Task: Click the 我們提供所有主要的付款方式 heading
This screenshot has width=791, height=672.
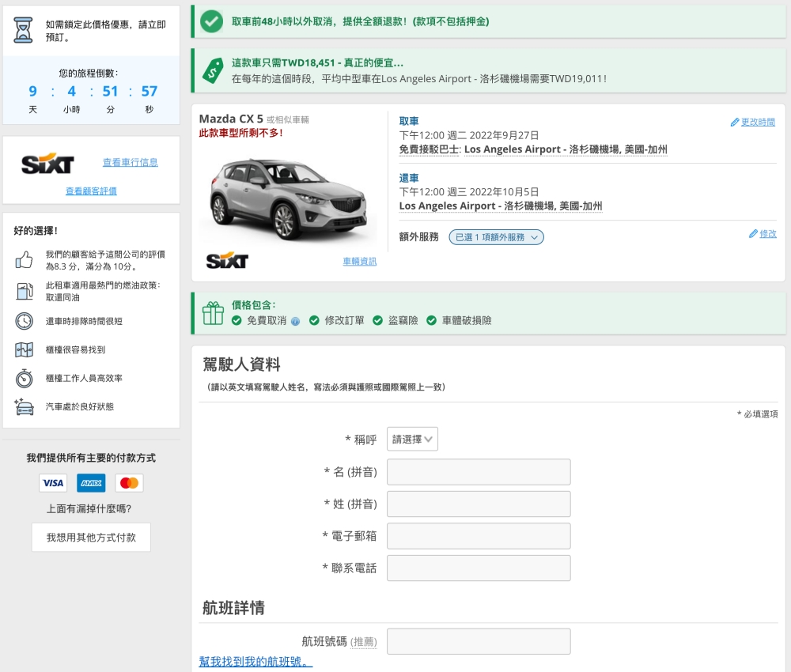Action: tap(91, 458)
